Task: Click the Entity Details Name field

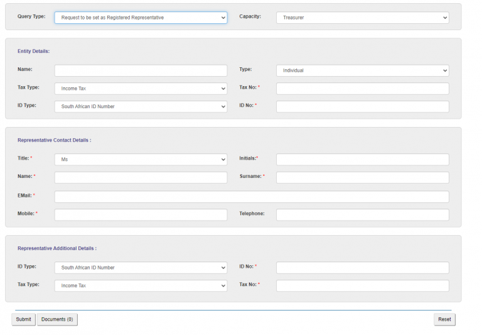Action: click(141, 70)
